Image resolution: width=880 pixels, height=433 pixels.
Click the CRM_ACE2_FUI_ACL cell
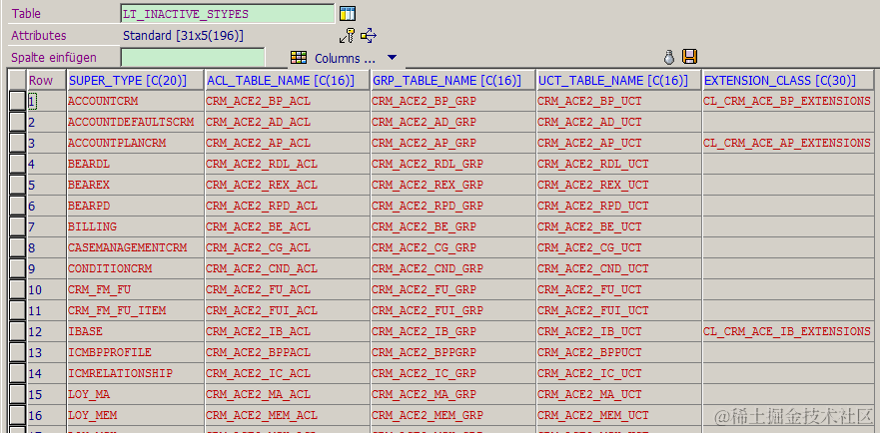[287, 310]
